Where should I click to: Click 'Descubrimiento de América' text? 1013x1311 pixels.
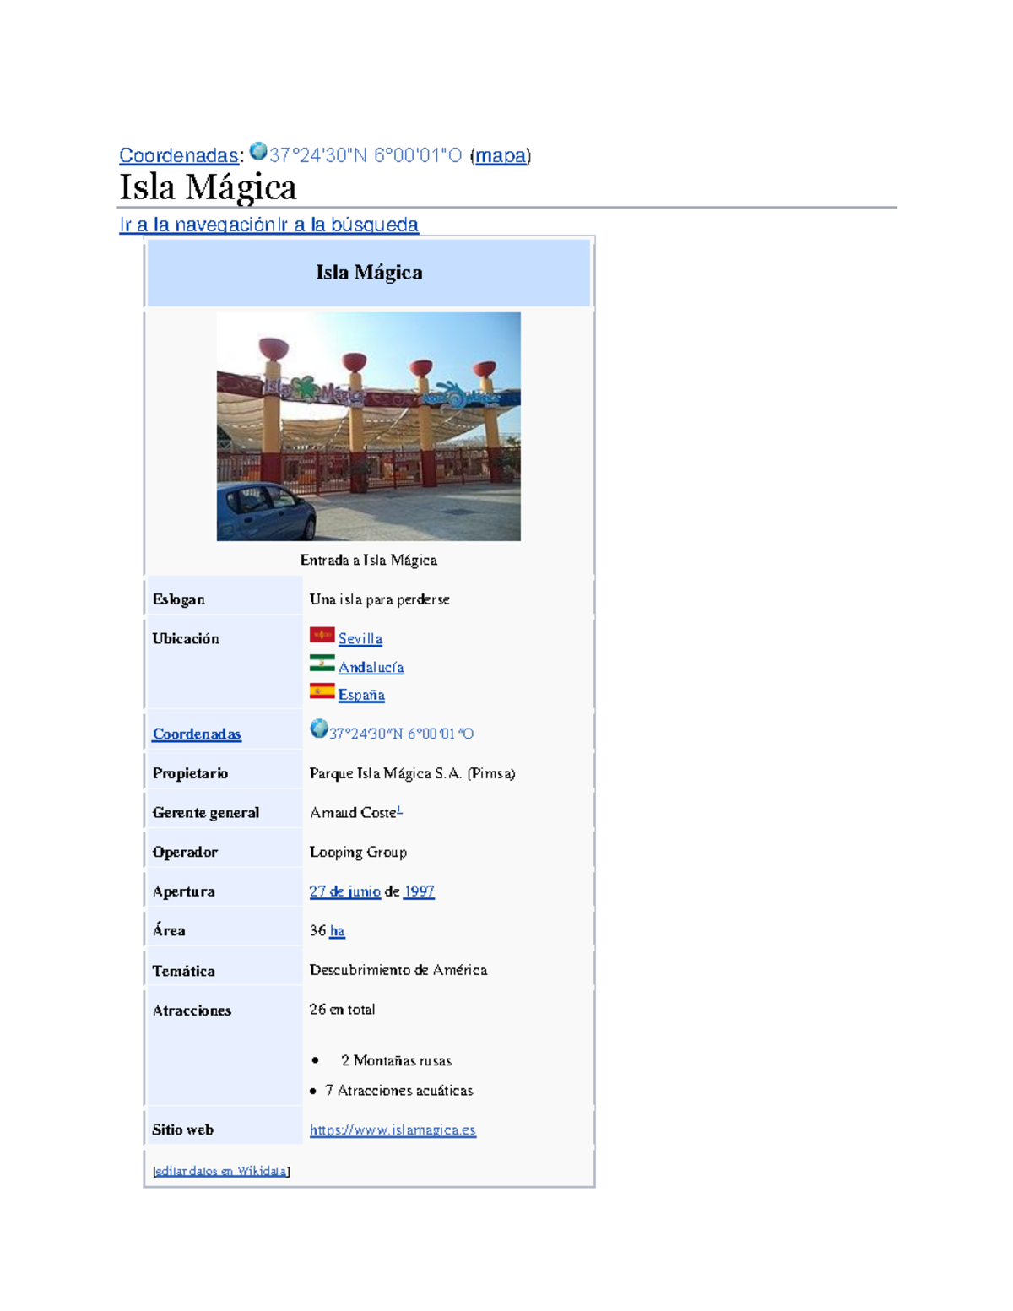tap(398, 971)
